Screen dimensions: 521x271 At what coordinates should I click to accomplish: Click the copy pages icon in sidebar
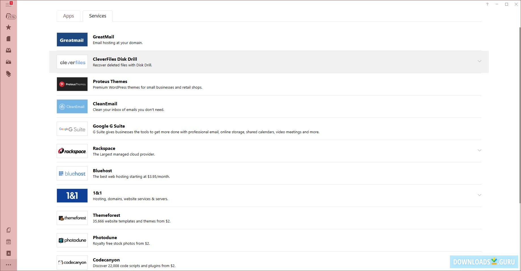[8, 230]
